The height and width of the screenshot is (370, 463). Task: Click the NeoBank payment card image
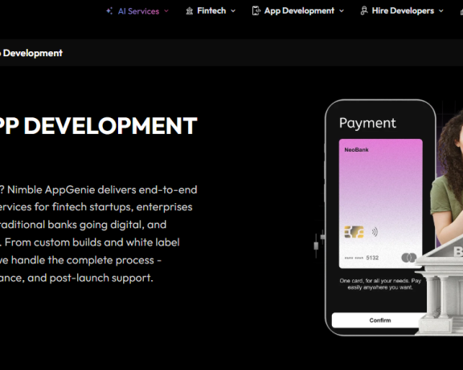[x=381, y=203]
